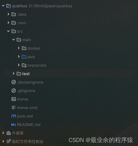Screen dimensions: 138x146
Task: Expand the docker folder
Action: [x=19, y=48]
